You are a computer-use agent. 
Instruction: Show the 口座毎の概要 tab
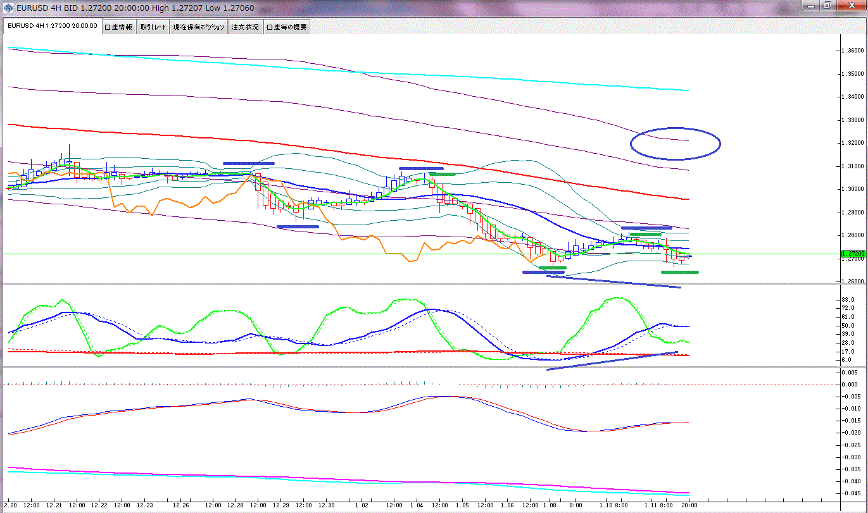(287, 27)
